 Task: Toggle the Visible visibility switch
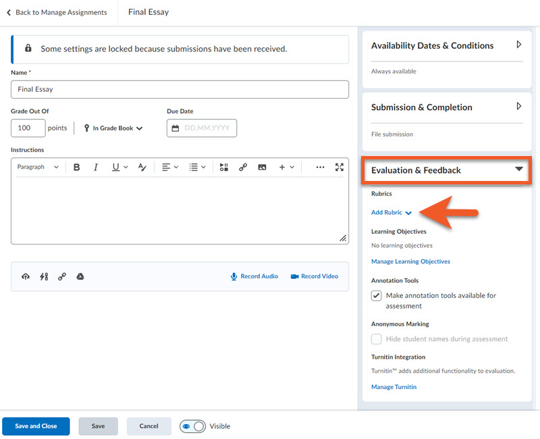tap(192, 426)
